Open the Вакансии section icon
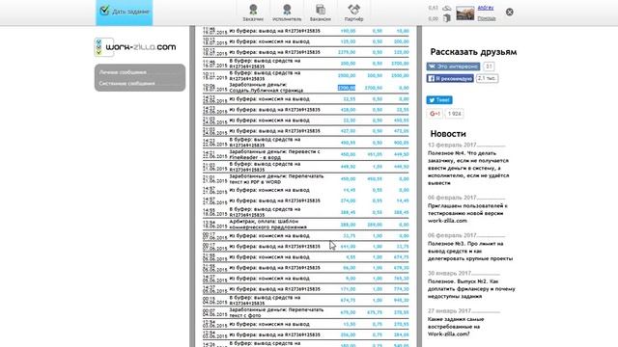 coord(321,13)
